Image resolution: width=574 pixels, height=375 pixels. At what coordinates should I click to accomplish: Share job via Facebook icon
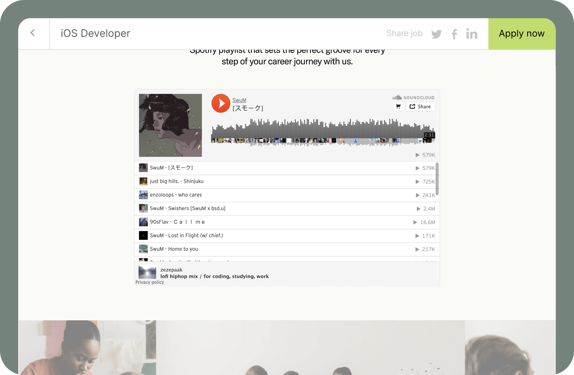click(454, 34)
